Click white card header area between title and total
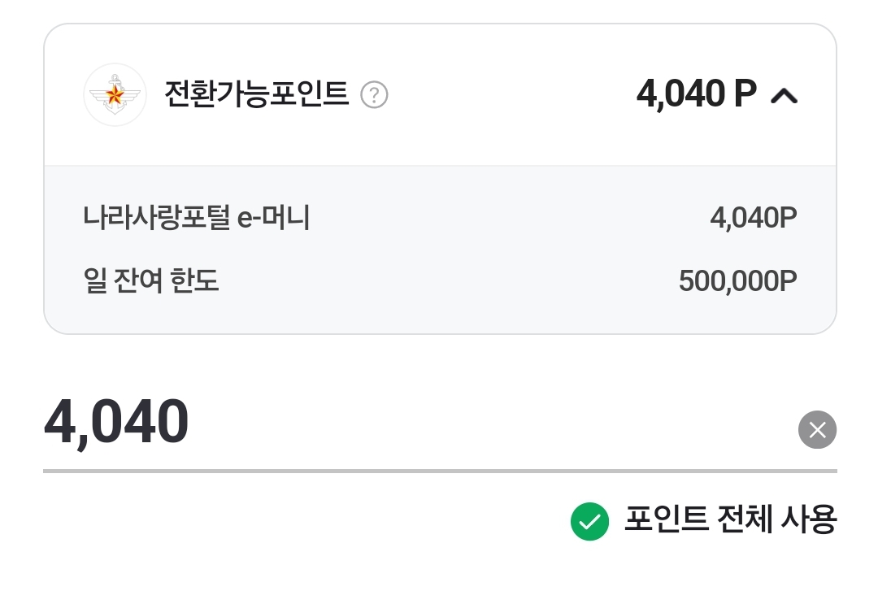 (512, 95)
